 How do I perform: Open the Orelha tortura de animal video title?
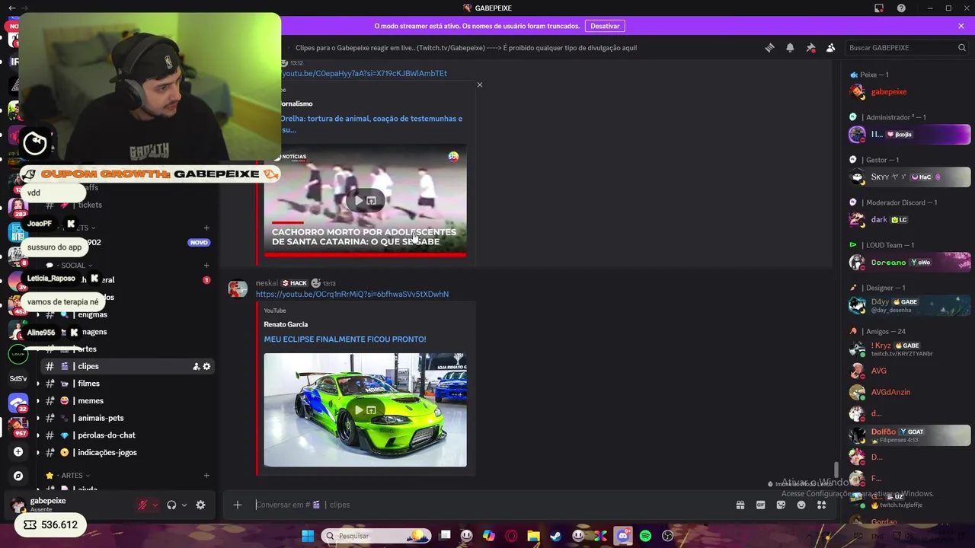(x=371, y=123)
